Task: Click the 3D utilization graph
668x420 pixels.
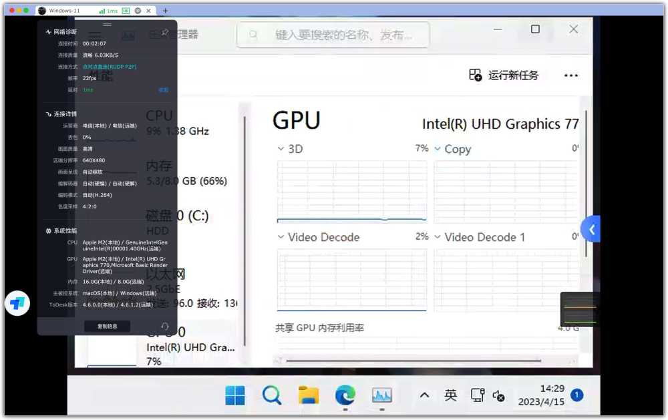Action: [x=352, y=192]
